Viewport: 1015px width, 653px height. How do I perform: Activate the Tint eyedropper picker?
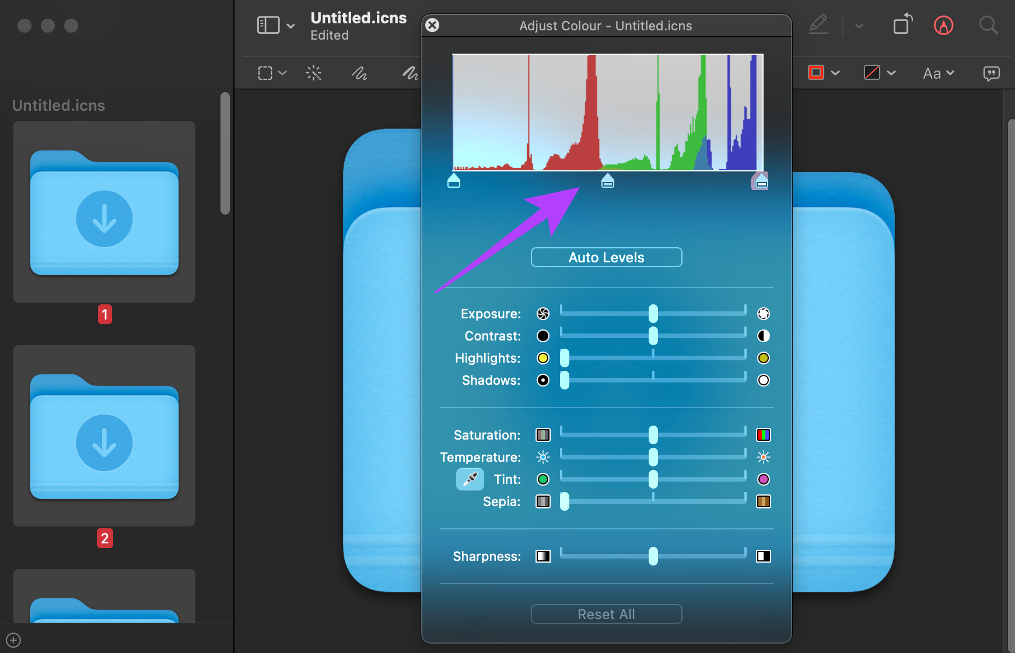(470, 479)
